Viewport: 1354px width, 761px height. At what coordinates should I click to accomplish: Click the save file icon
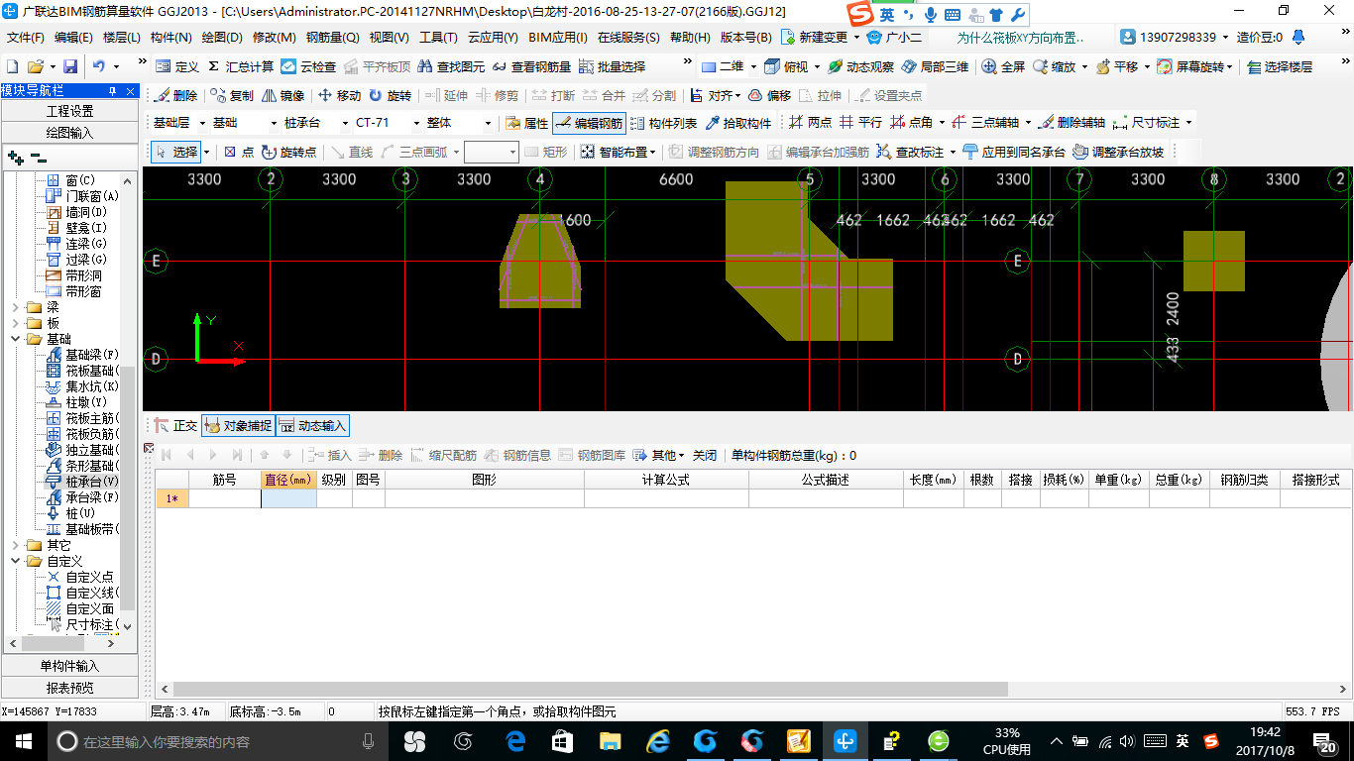pos(70,66)
